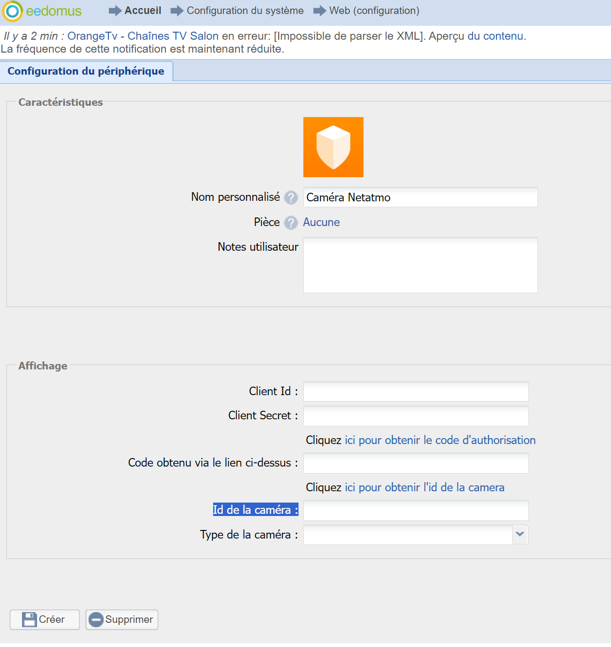Click into the Client Secret field
Screen dimensions: 611x647
tap(416, 416)
